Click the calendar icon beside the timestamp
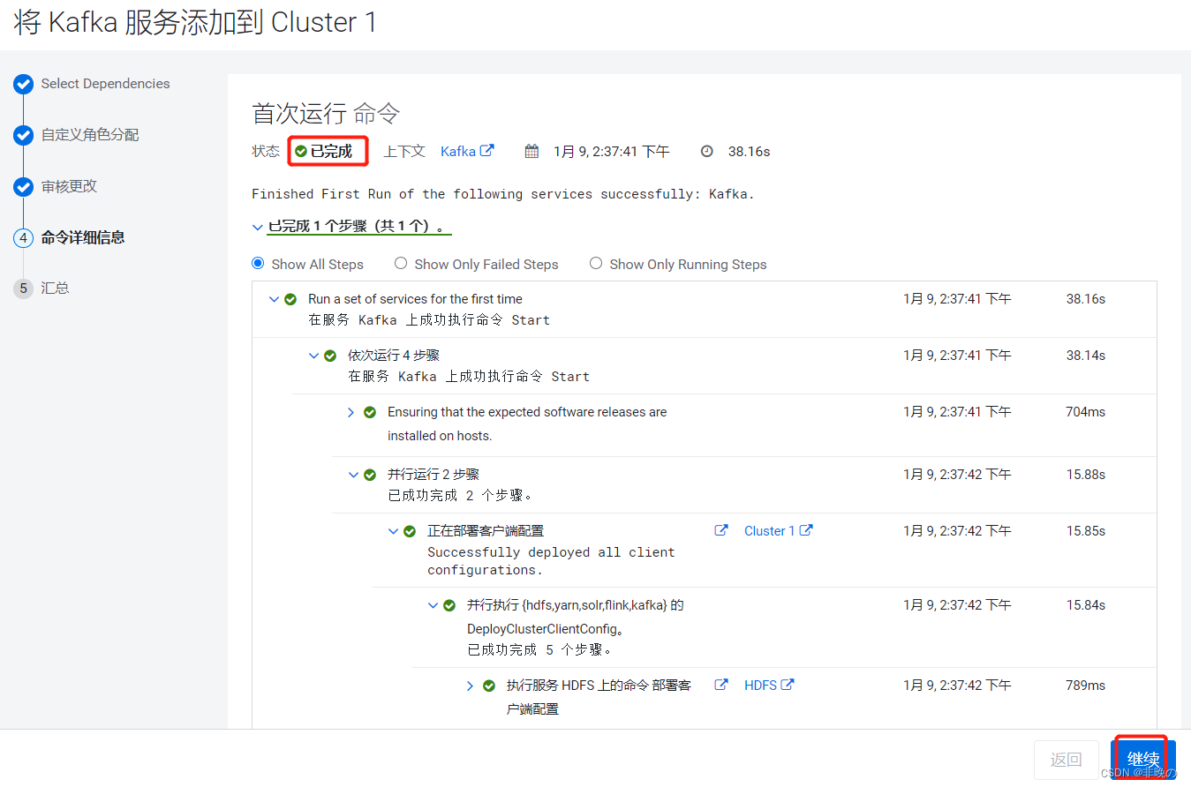1191x787 pixels. point(531,150)
